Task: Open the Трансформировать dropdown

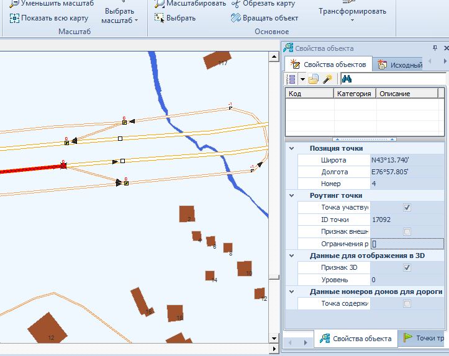Action: pyautogui.click(x=352, y=14)
